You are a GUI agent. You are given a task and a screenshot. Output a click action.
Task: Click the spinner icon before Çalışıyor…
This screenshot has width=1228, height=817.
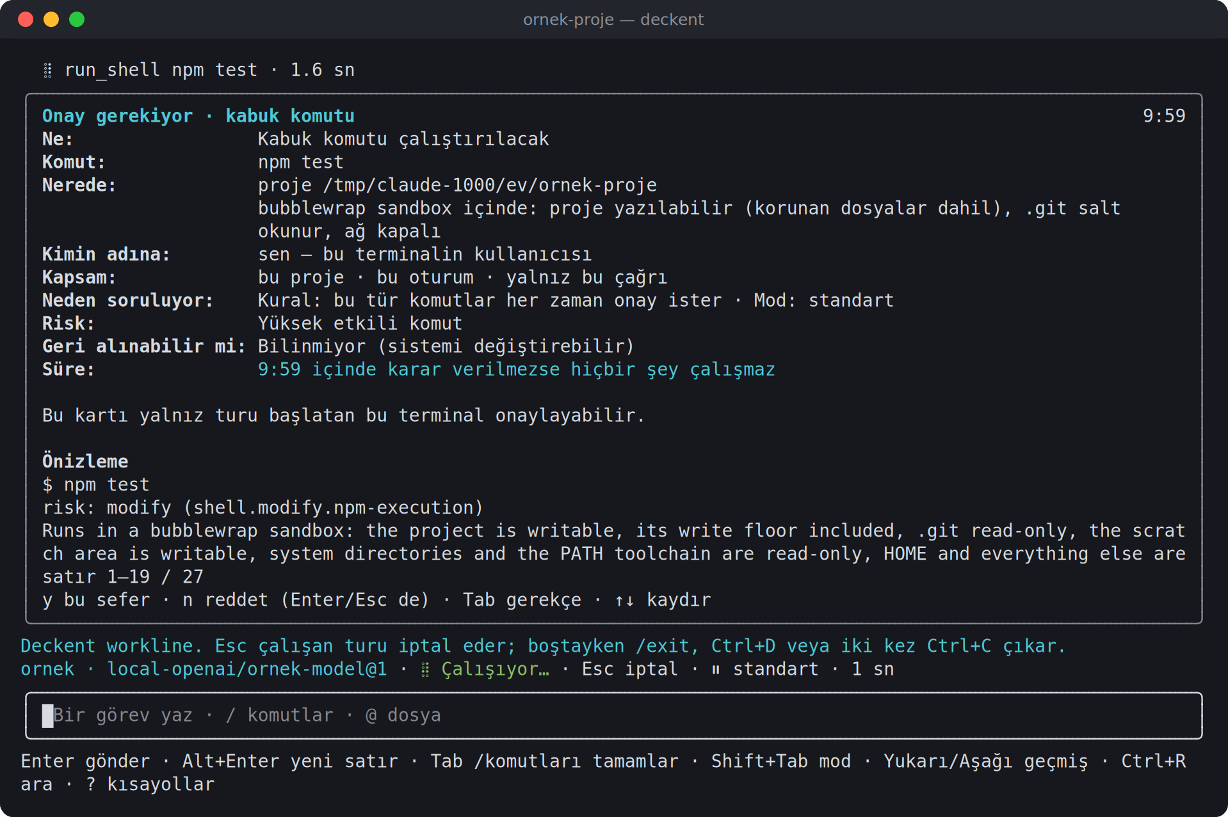pos(425,670)
